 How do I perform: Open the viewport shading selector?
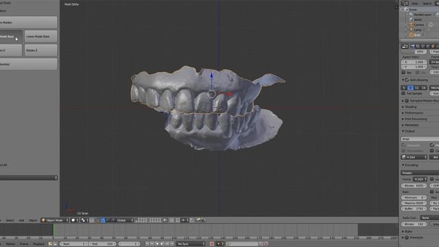tap(75, 220)
